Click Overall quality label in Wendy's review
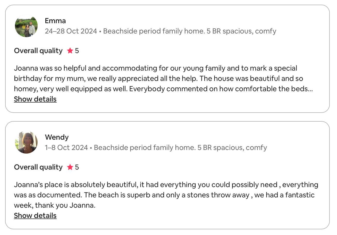Screen dimensions: 337x235 pyautogui.click(x=38, y=167)
